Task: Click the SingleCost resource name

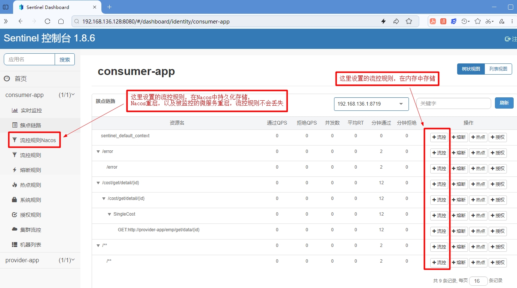Action: click(x=125, y=214)
